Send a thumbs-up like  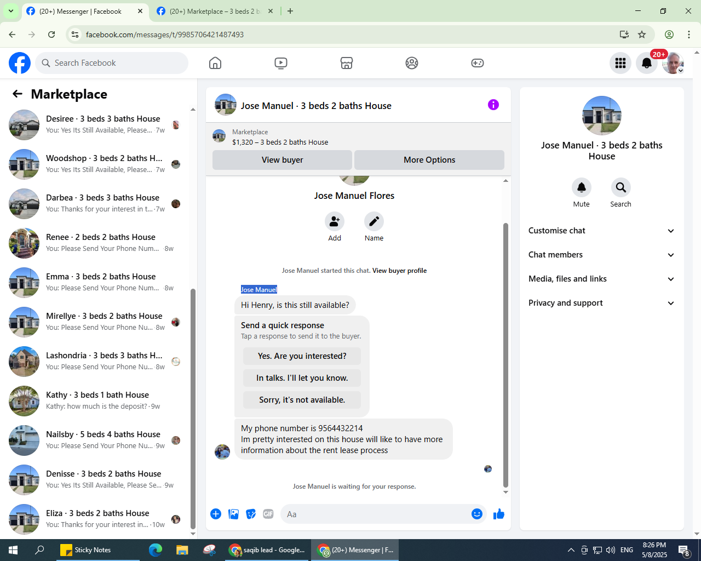coord(499,514)
